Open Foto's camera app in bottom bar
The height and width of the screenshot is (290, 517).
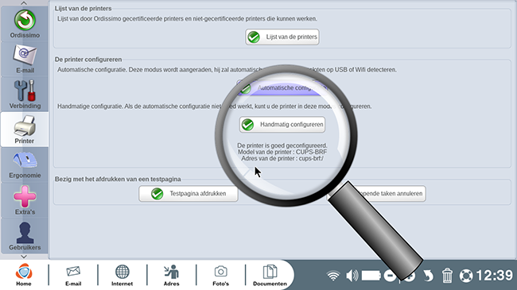pos(220,275)
